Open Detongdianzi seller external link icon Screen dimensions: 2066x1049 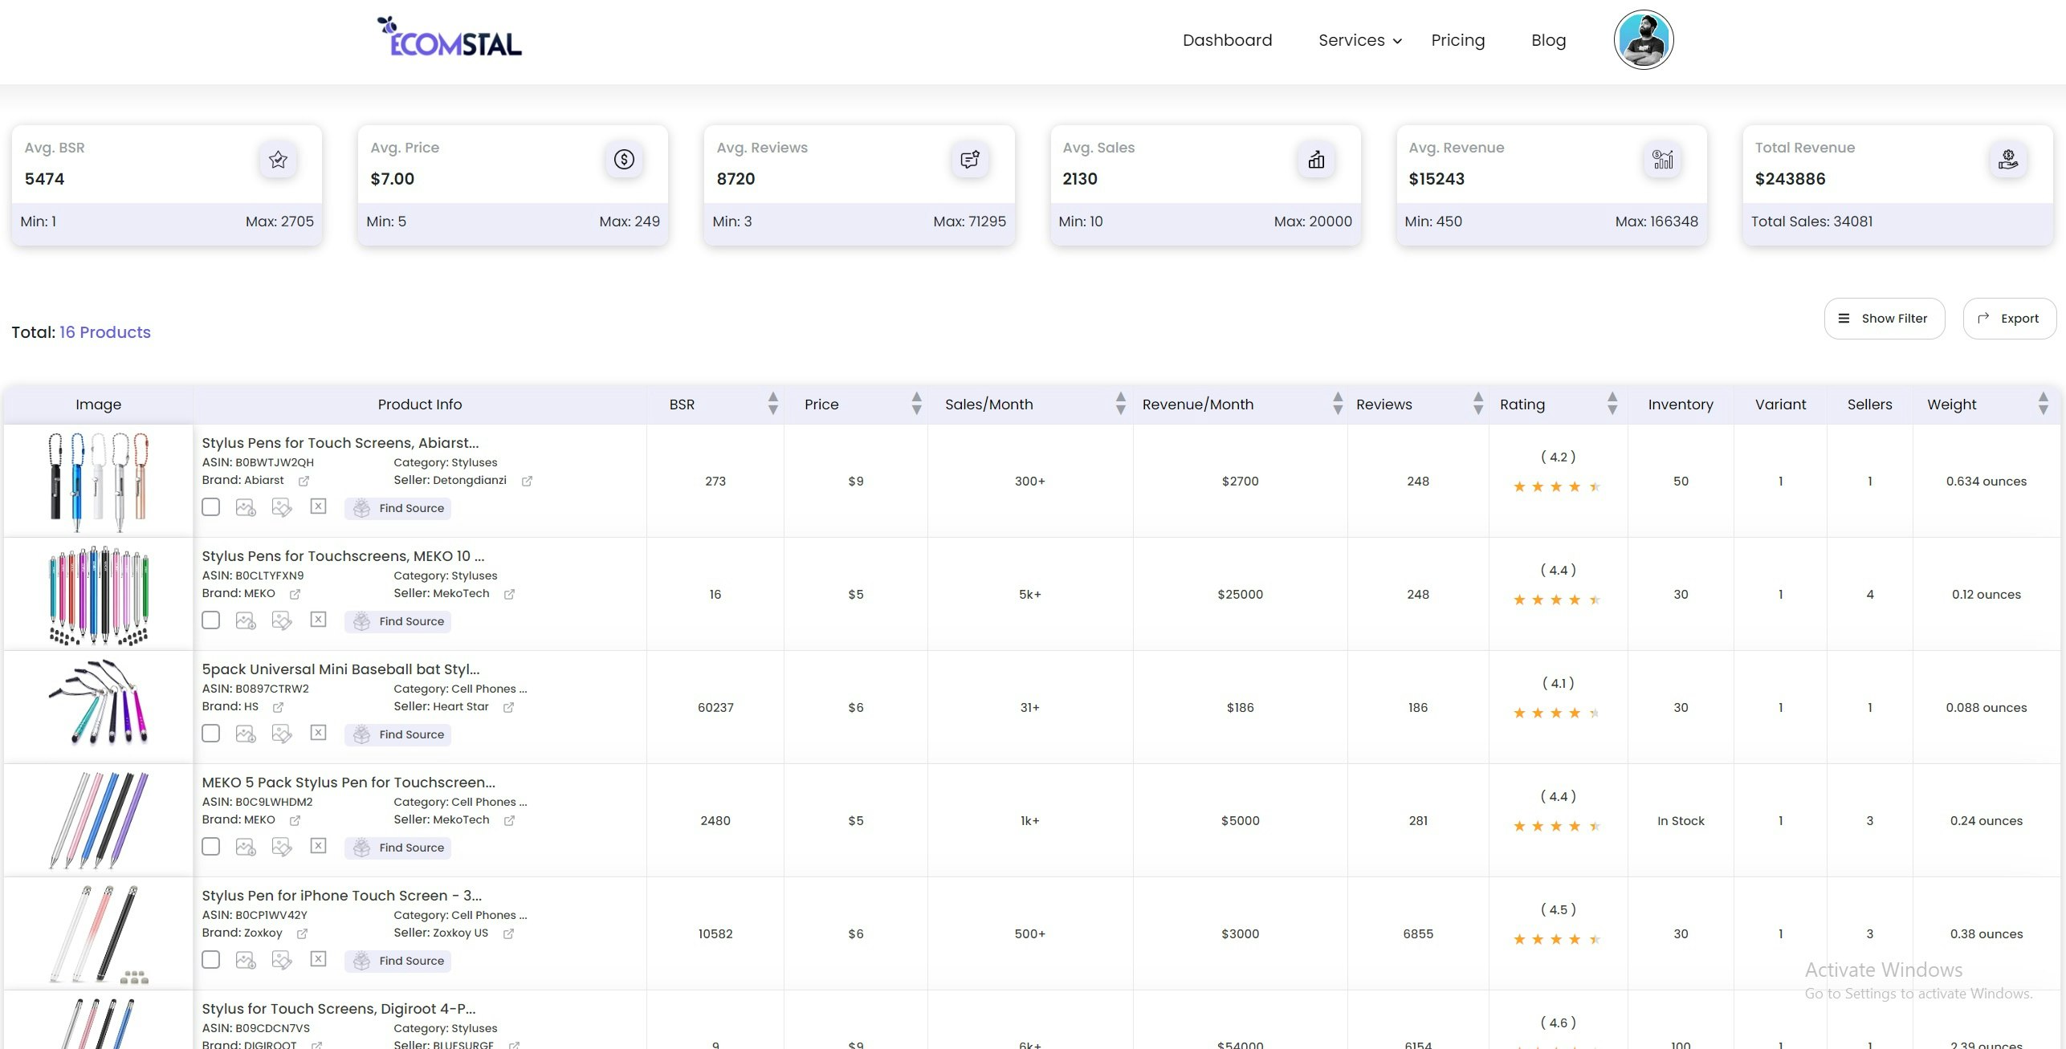527,481
